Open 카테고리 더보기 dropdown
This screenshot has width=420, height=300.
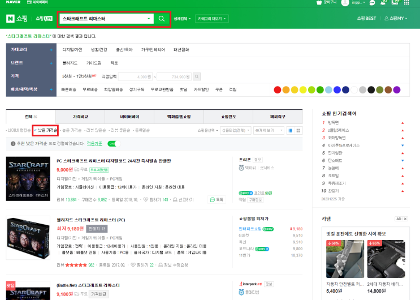click(x=212, y=19)
